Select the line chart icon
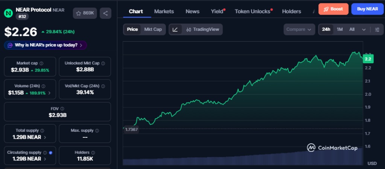 175,29
